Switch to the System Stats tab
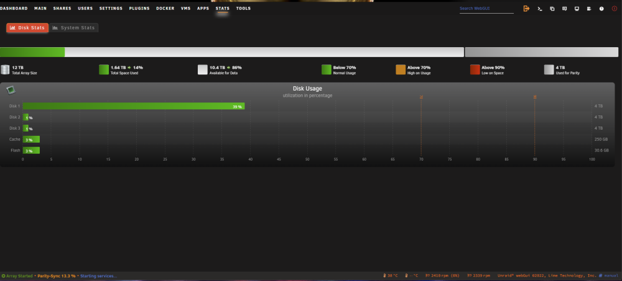 click(74, 28)
